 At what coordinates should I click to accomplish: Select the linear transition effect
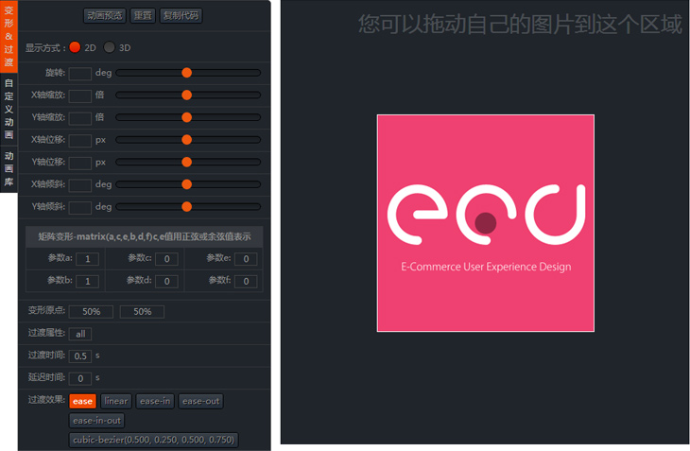pyautogui.click(x=116, y=401)
